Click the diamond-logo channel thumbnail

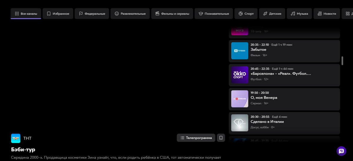(x=240, y=123)
